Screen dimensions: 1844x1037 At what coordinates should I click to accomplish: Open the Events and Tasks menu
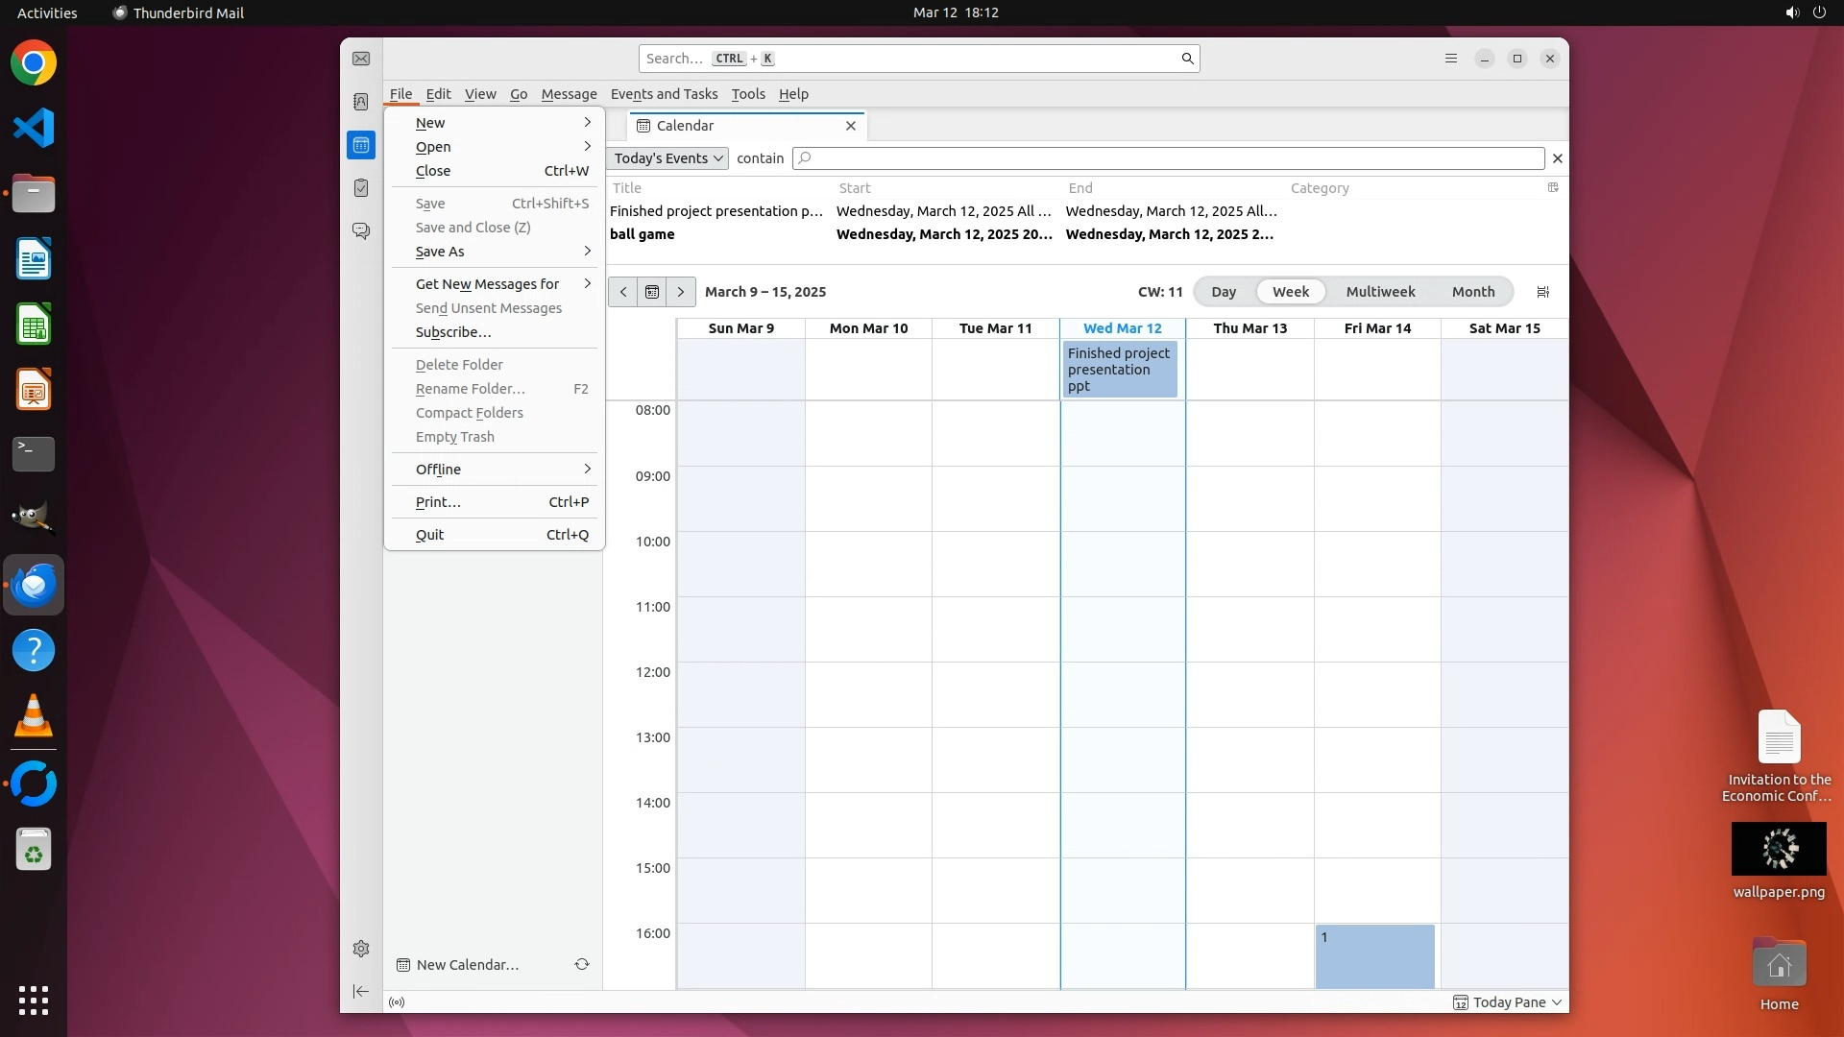click(664, 94)
